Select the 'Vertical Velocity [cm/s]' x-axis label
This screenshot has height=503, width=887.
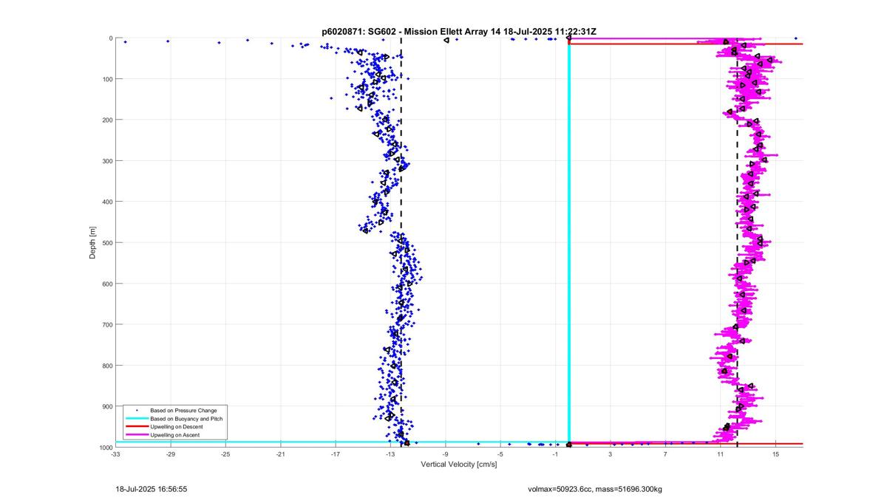459,465
